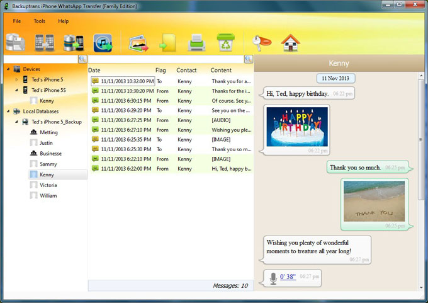Select Sammy contact in backup
Screen dimensions: 428x303
point(48,164)
